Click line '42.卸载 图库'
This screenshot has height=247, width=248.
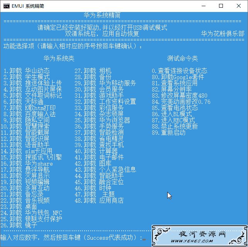(x=93, y=163)
